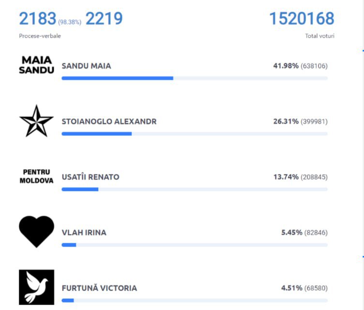
Task: Click the white dove candidate symbol
Action: click(36, 287)
